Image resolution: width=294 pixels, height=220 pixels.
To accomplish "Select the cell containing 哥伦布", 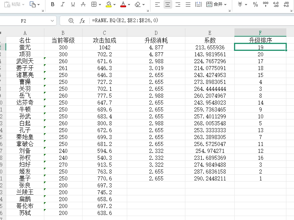I will click(x=25, y=206).
